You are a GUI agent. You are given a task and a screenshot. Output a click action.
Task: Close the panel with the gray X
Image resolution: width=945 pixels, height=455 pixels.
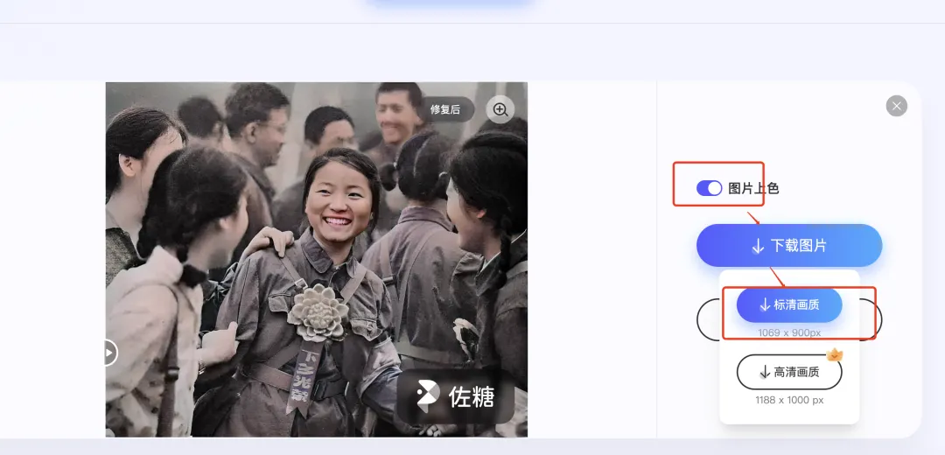(x=896, y=106)
